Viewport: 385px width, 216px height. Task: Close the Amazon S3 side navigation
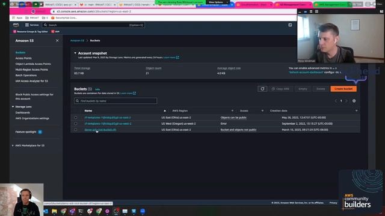[x=57, y=40]
